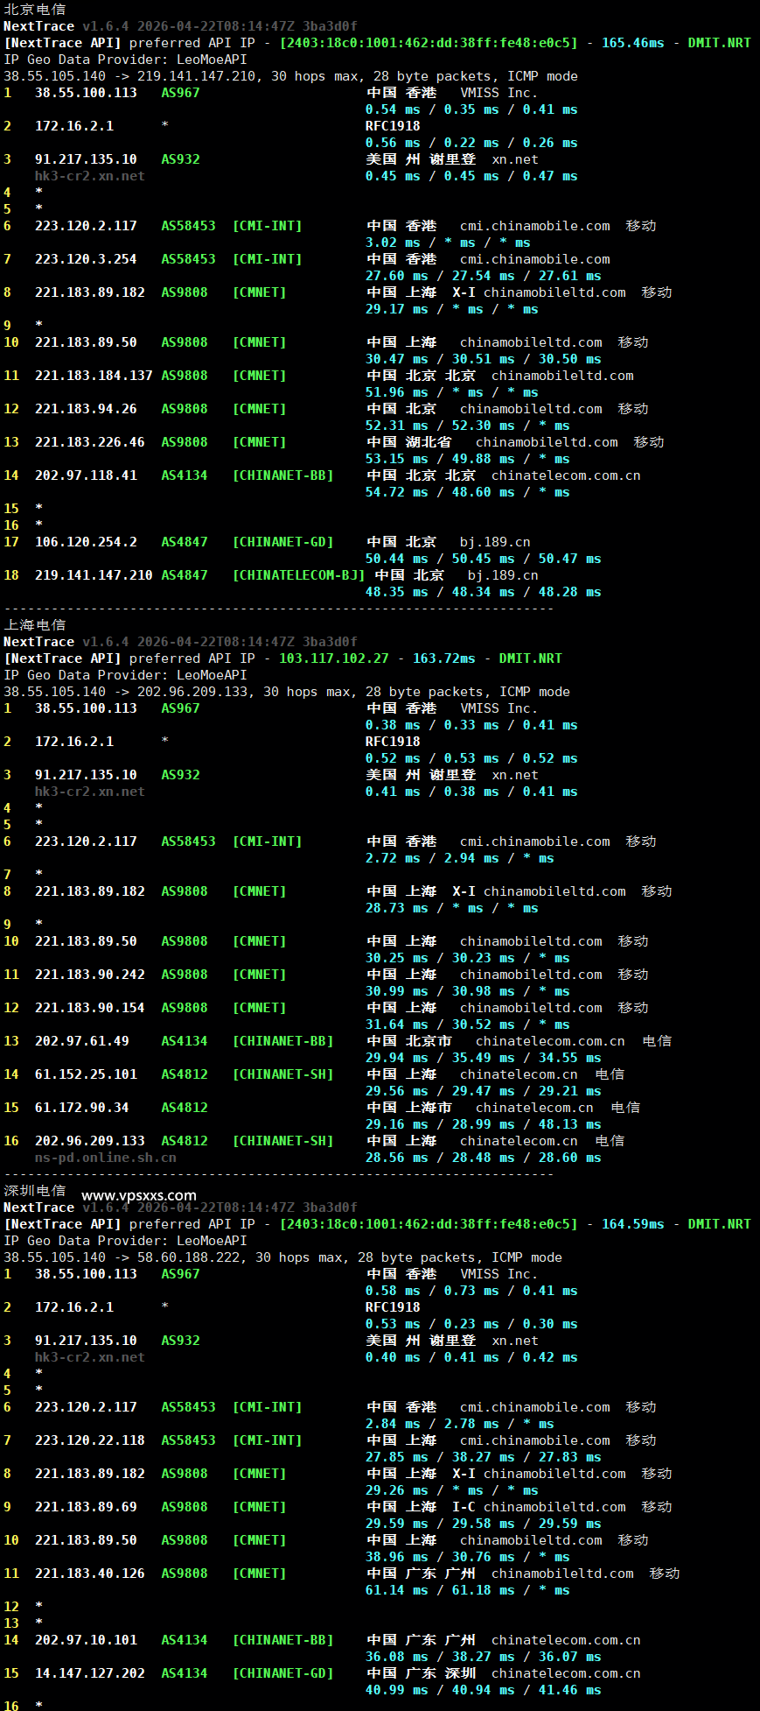Viewport: 760px width, 1711px height.
Task: Click the 上海电信 section heading
Action: coord(35,624)
